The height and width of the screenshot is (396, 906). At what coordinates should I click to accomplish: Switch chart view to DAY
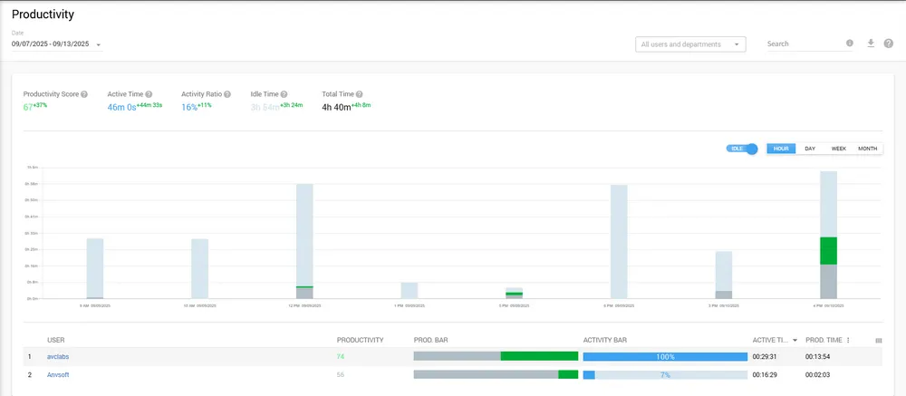[x=810, y=149]
